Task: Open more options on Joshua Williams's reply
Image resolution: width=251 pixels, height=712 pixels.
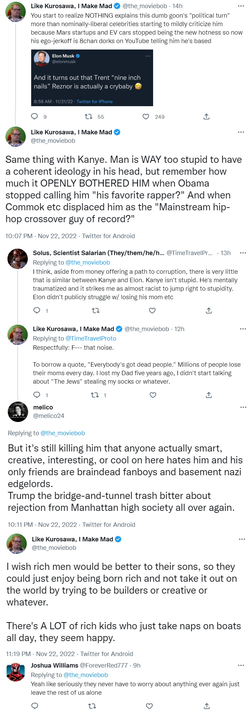Action: 241,665
